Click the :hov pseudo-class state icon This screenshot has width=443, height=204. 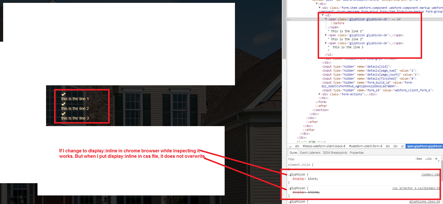(x=419, y=159)
